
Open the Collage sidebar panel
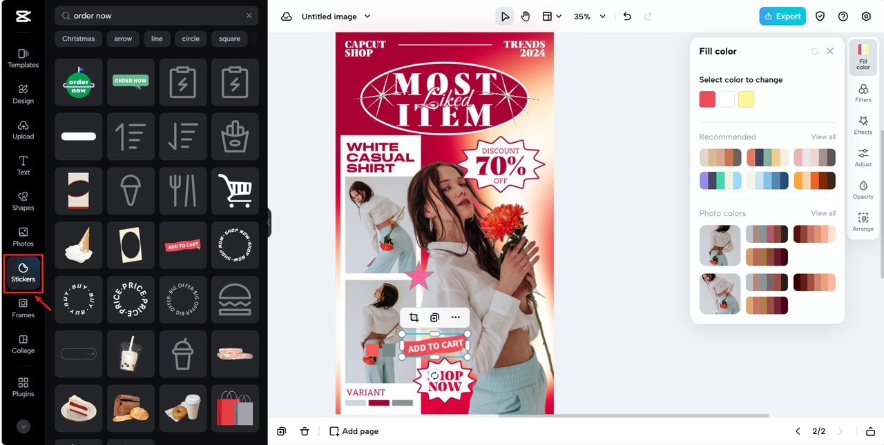click(x=23, y=344)
